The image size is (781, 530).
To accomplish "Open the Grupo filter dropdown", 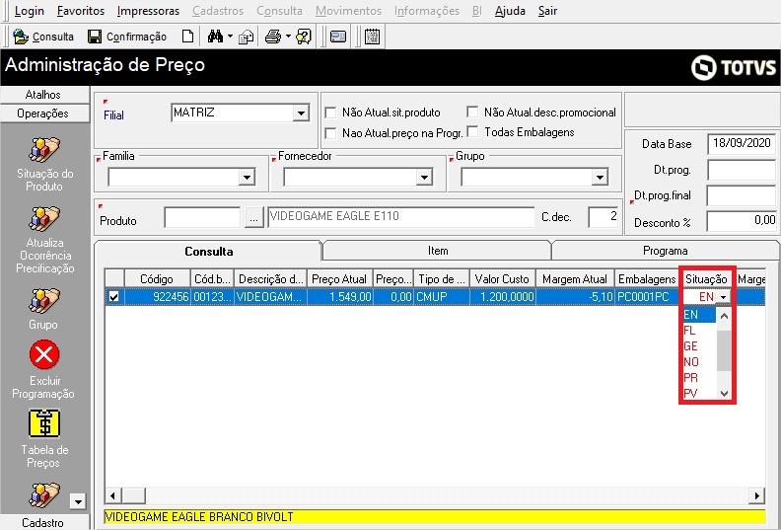I will 600,177.
